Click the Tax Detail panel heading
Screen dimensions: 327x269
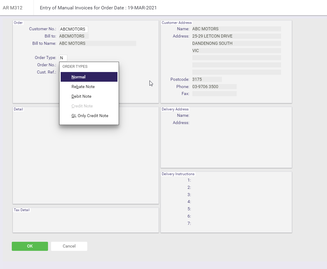(x=22, y=210)
